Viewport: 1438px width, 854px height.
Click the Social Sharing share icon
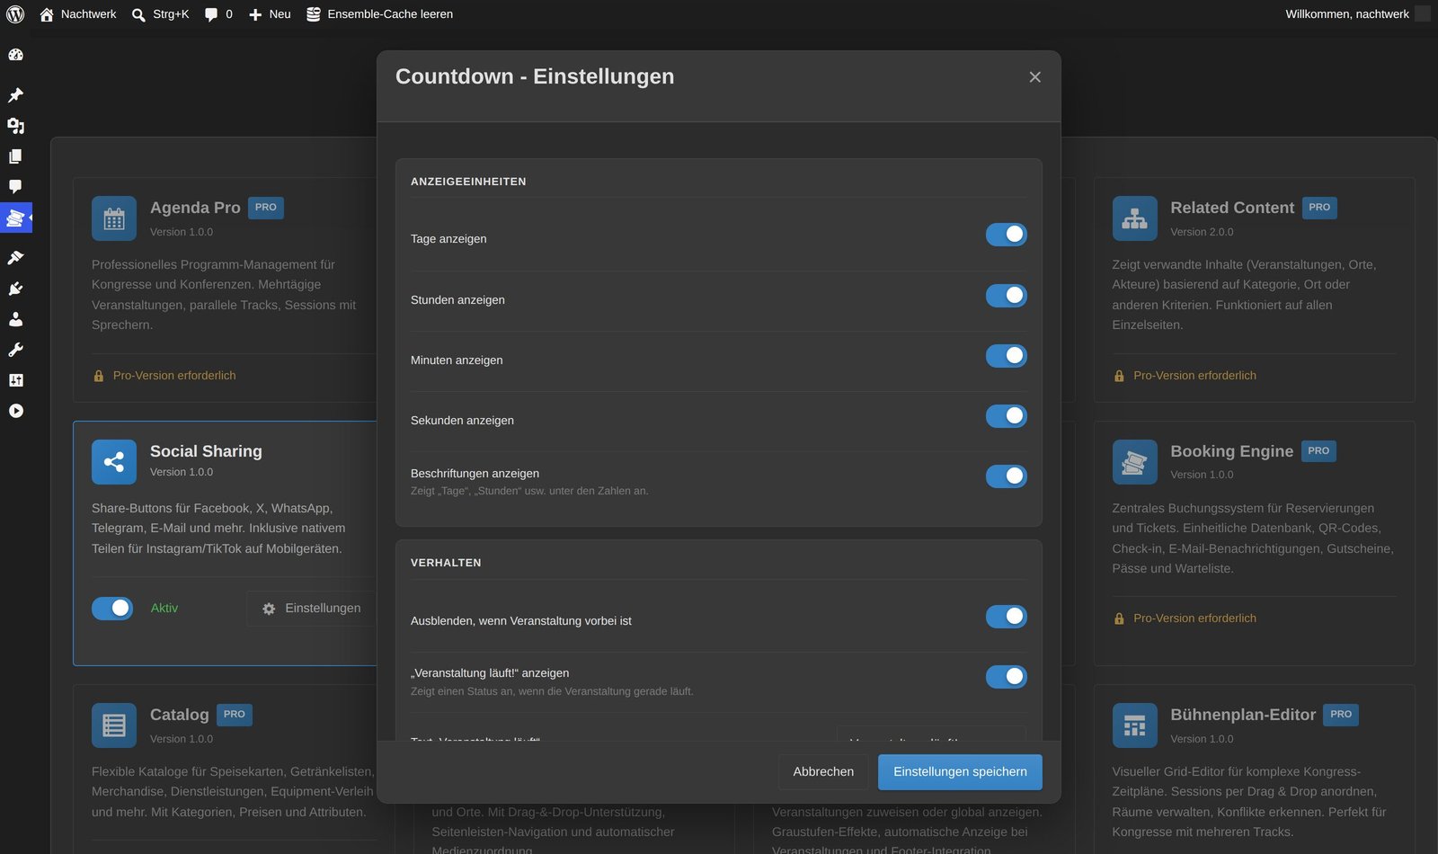(114, 462)
